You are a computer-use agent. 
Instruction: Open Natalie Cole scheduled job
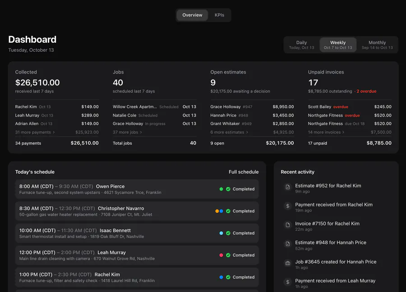coord(154,115)
